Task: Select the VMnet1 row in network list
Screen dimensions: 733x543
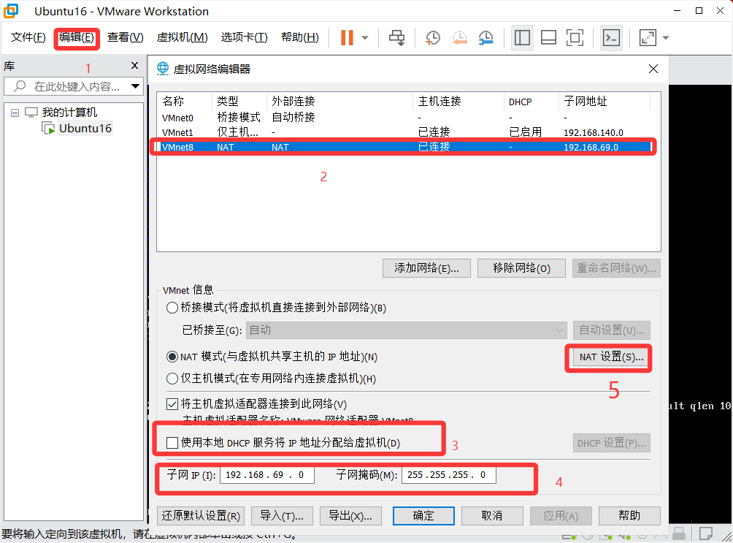Action: pyautogui.click(x=404, y=132)
